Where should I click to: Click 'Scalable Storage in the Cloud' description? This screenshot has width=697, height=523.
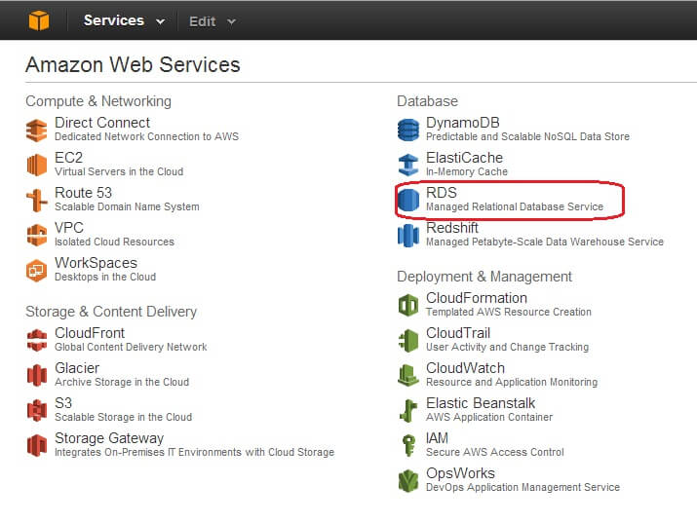point(124,418)
